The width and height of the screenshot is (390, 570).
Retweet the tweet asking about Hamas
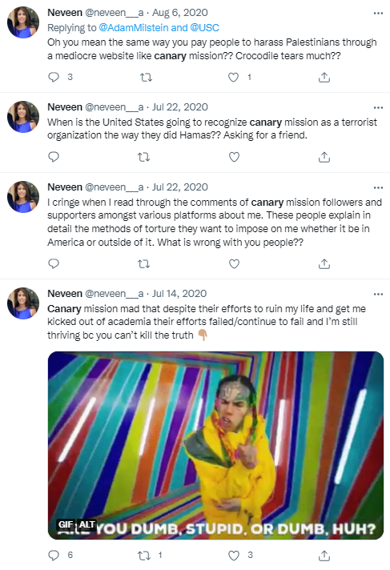click(x=143, y=157)
